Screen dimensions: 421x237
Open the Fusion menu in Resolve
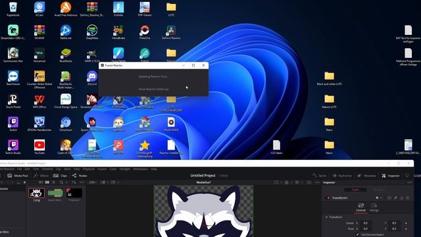coord(102,169)
